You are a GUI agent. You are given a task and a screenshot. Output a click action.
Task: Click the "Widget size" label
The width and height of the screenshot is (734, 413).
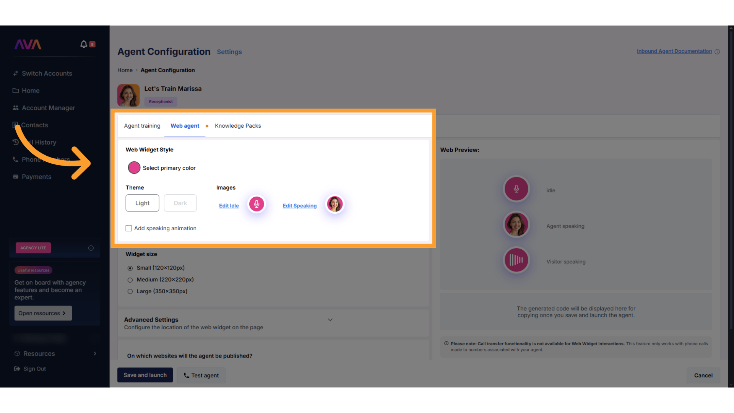141,254
